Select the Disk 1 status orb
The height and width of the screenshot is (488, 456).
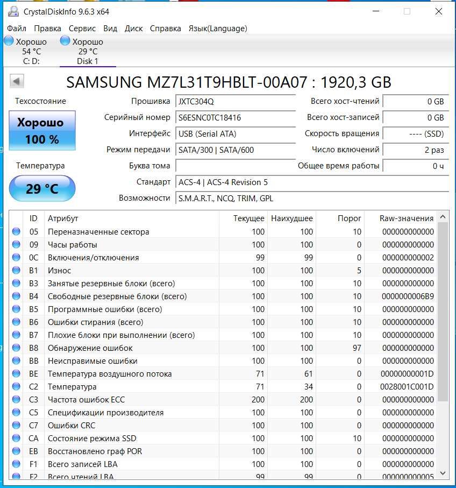click(65, 40)
